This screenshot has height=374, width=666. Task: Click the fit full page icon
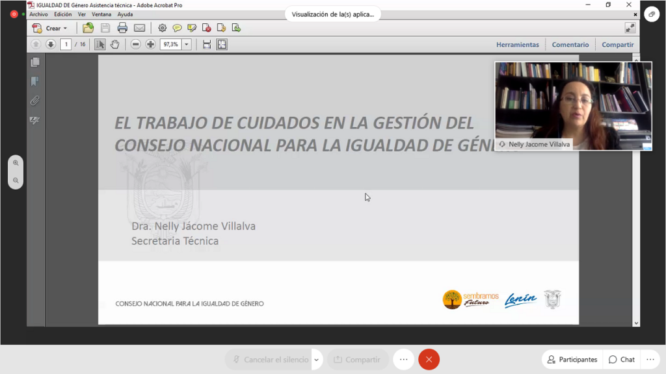click(222, 44)
